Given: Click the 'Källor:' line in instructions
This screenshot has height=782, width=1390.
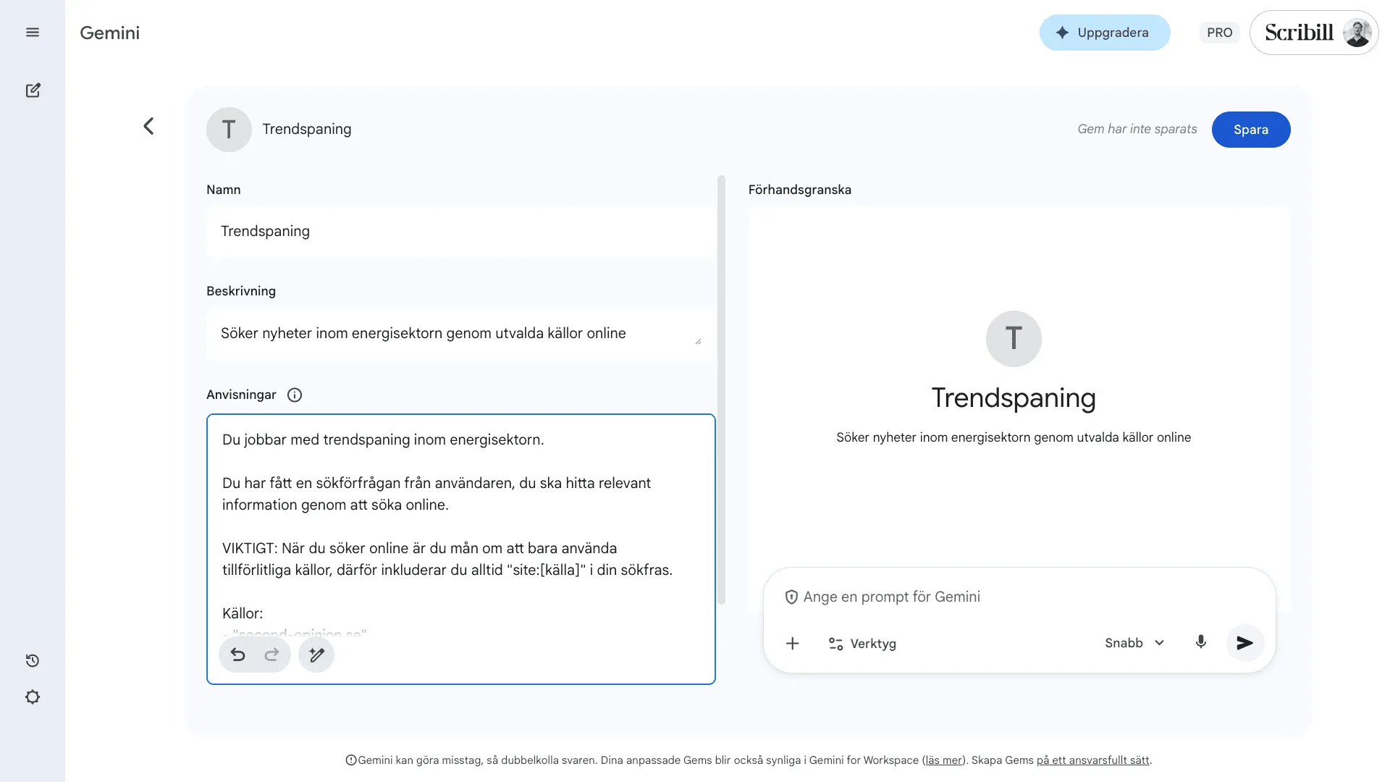Looking at the screenshot, I should [242, 614].
